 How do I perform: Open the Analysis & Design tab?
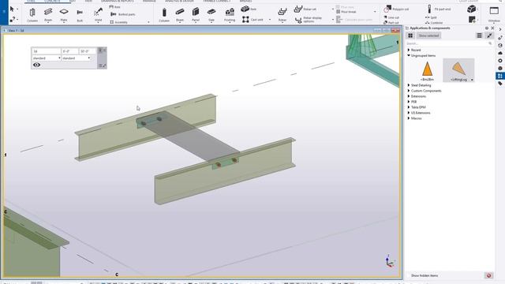(179, 1)
